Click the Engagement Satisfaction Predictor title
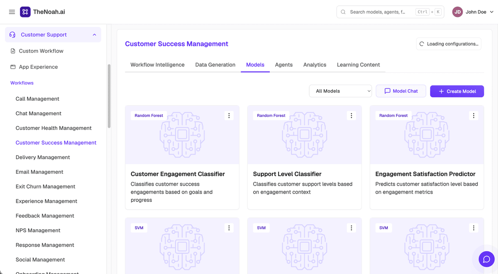The height and width of the screenshot is (274, 498). [x=425, y=174]
